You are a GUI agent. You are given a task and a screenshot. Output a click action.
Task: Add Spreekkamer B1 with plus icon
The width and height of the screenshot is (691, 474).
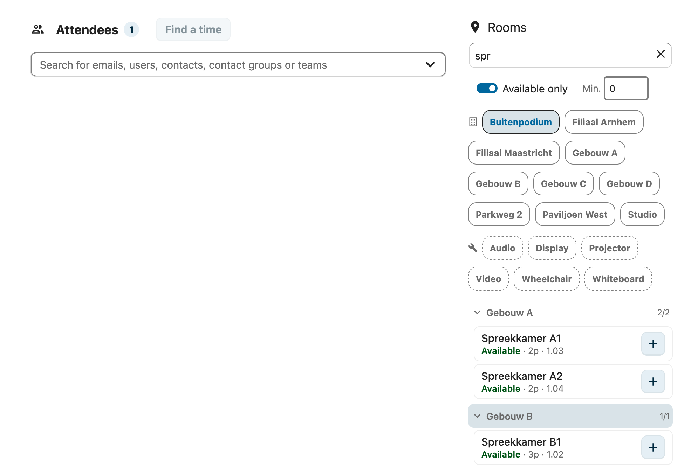coord(653,447)
